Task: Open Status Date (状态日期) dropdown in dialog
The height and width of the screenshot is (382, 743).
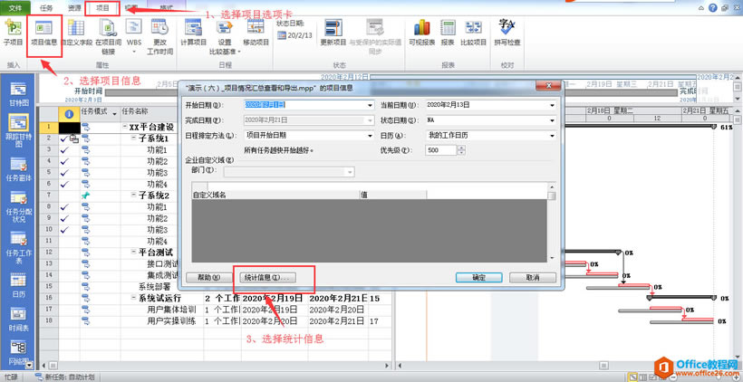Action: (552, 120)
